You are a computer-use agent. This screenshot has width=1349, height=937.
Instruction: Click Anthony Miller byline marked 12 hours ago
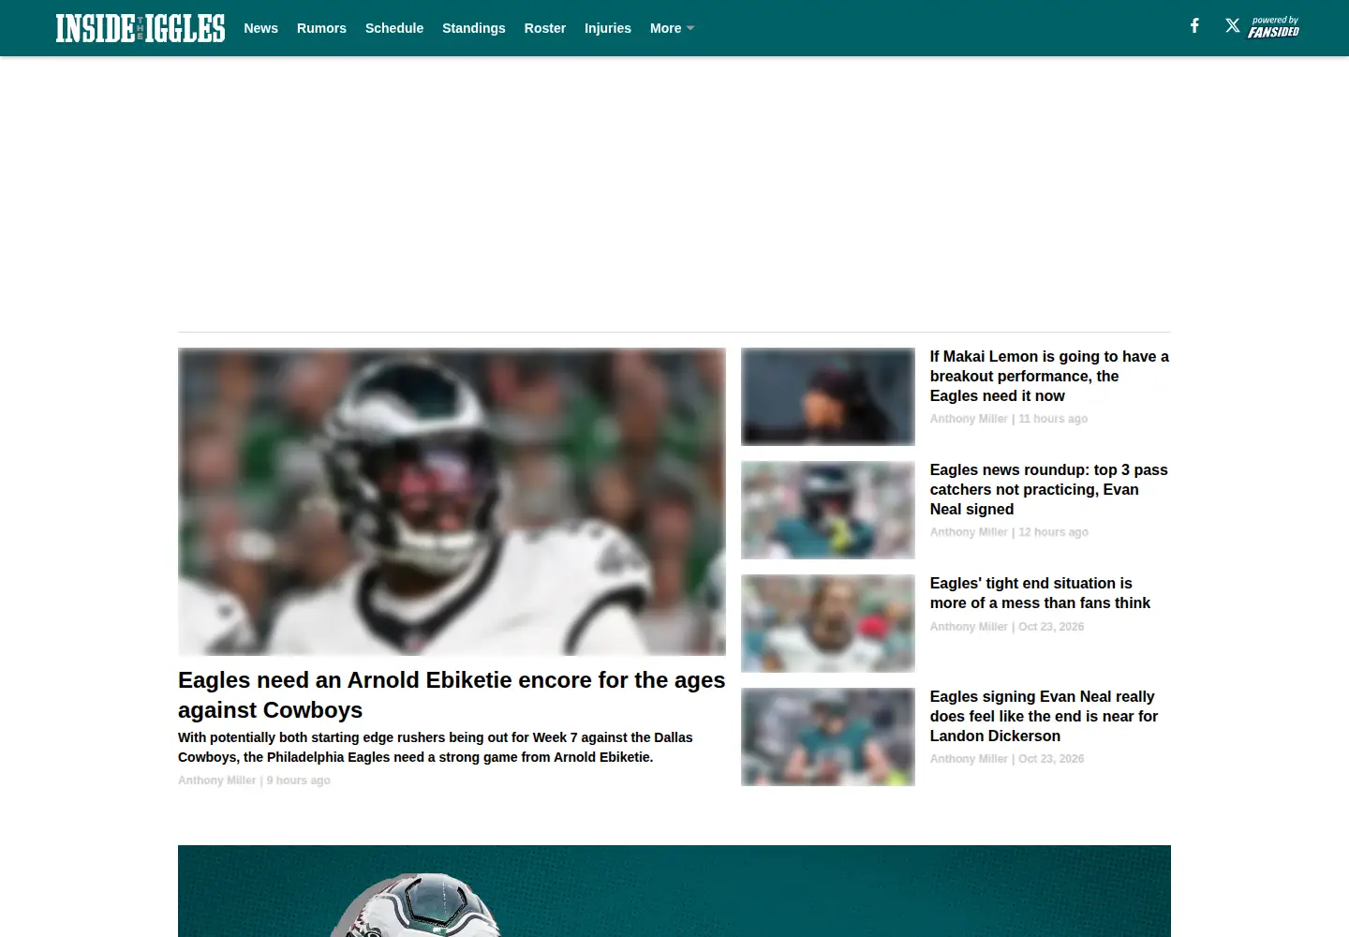click(969, 532)
